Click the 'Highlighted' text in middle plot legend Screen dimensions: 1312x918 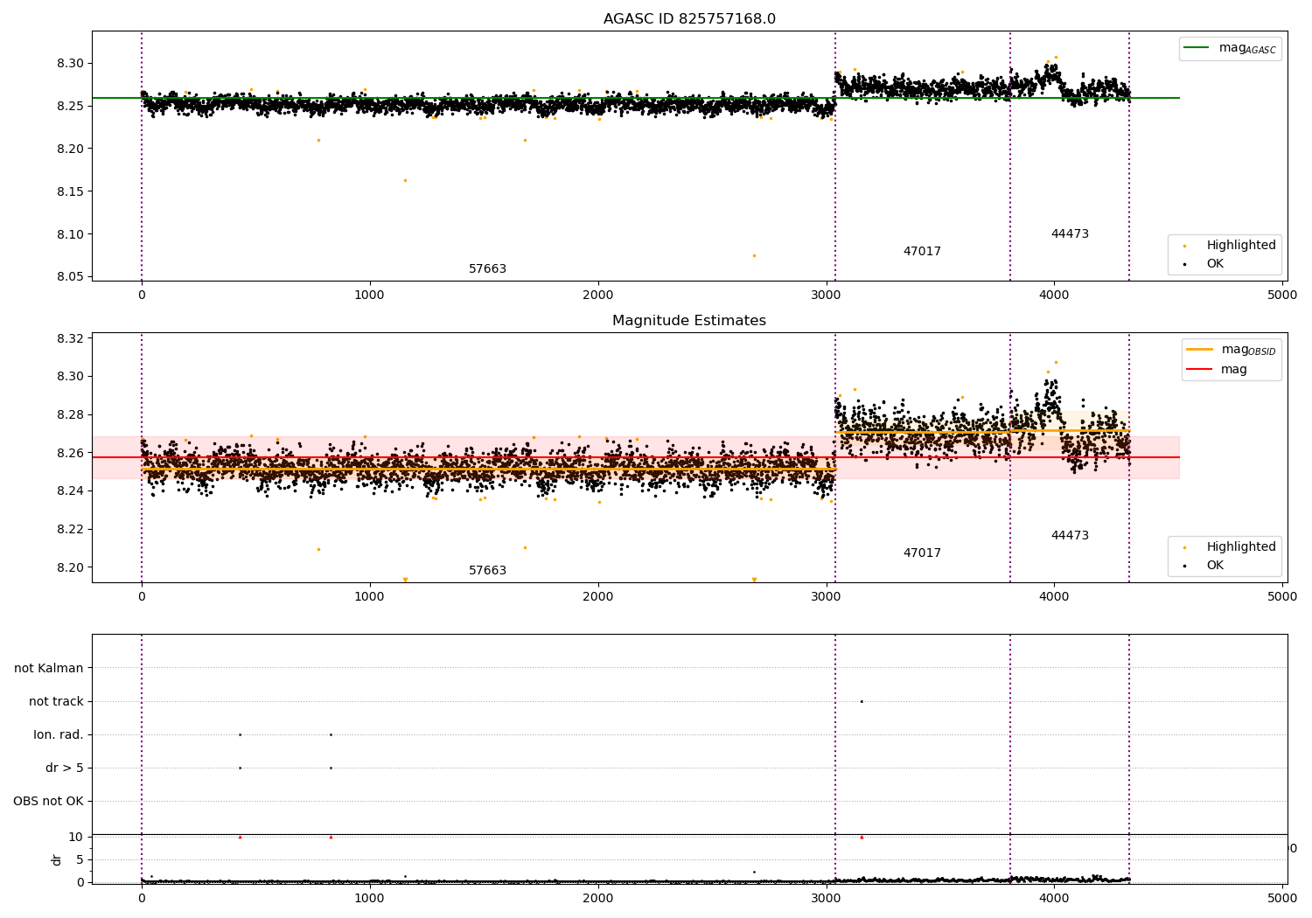(x=1241, y=547)
